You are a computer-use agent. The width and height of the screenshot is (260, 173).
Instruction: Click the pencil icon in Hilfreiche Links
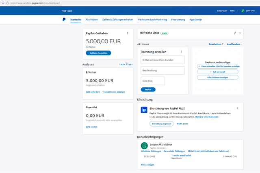click(235, 33)
